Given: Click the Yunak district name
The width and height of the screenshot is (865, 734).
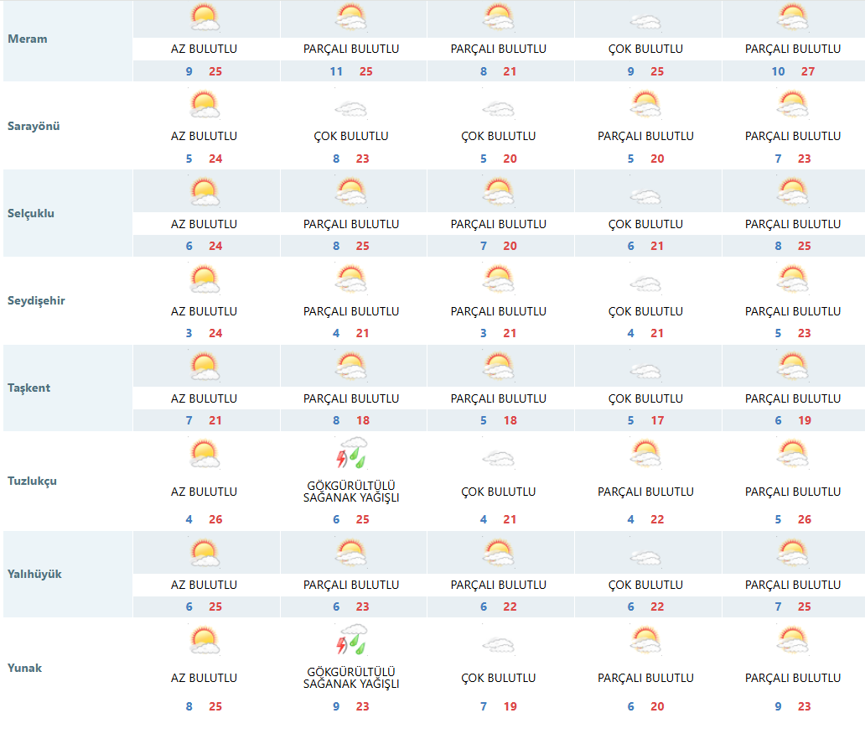Looking at the screenshot, I should click(25, 668).
